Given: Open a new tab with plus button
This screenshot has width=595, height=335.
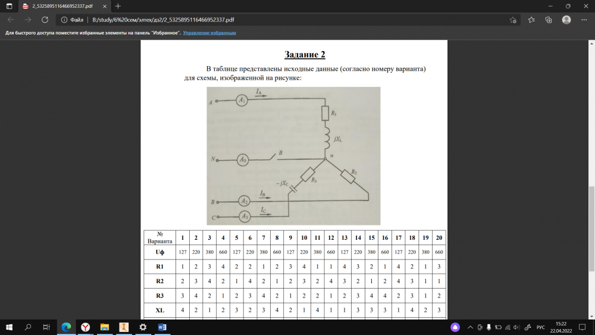Looking at the screenshot, I should point(118,6).
